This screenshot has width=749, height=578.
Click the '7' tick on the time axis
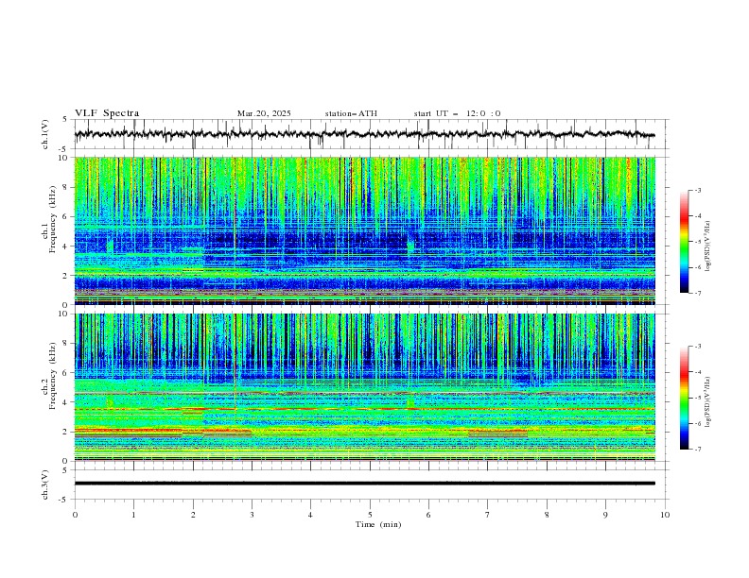[488, 515]
